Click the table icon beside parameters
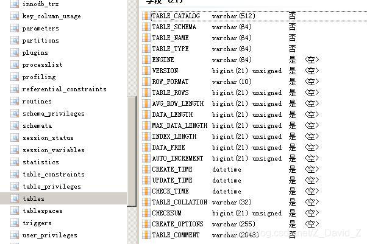 click(15, 28)
